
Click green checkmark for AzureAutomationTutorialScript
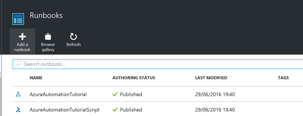click(x=115, y=110)
